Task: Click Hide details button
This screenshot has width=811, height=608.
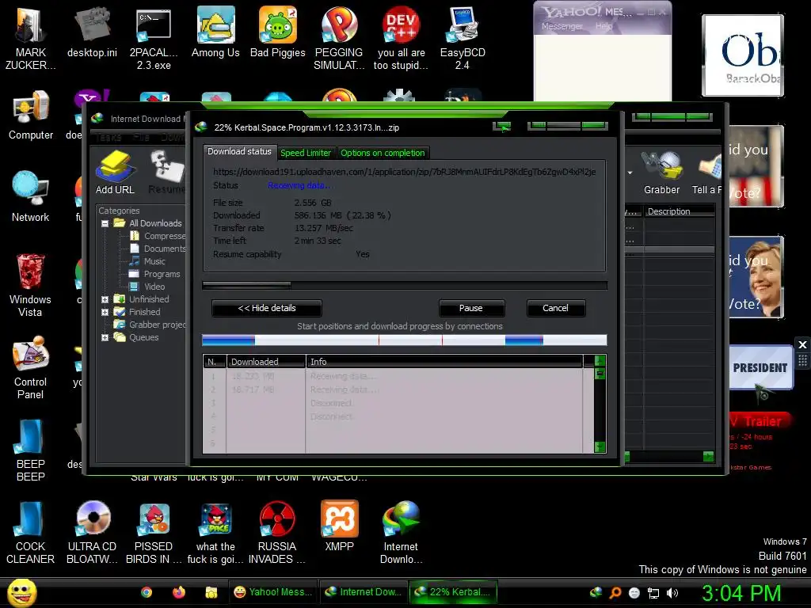Action: [267, 308]
